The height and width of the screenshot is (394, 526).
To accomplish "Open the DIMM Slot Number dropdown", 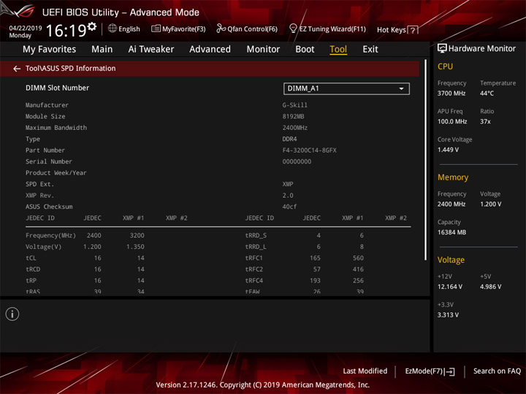I will (x=346, y=88).
